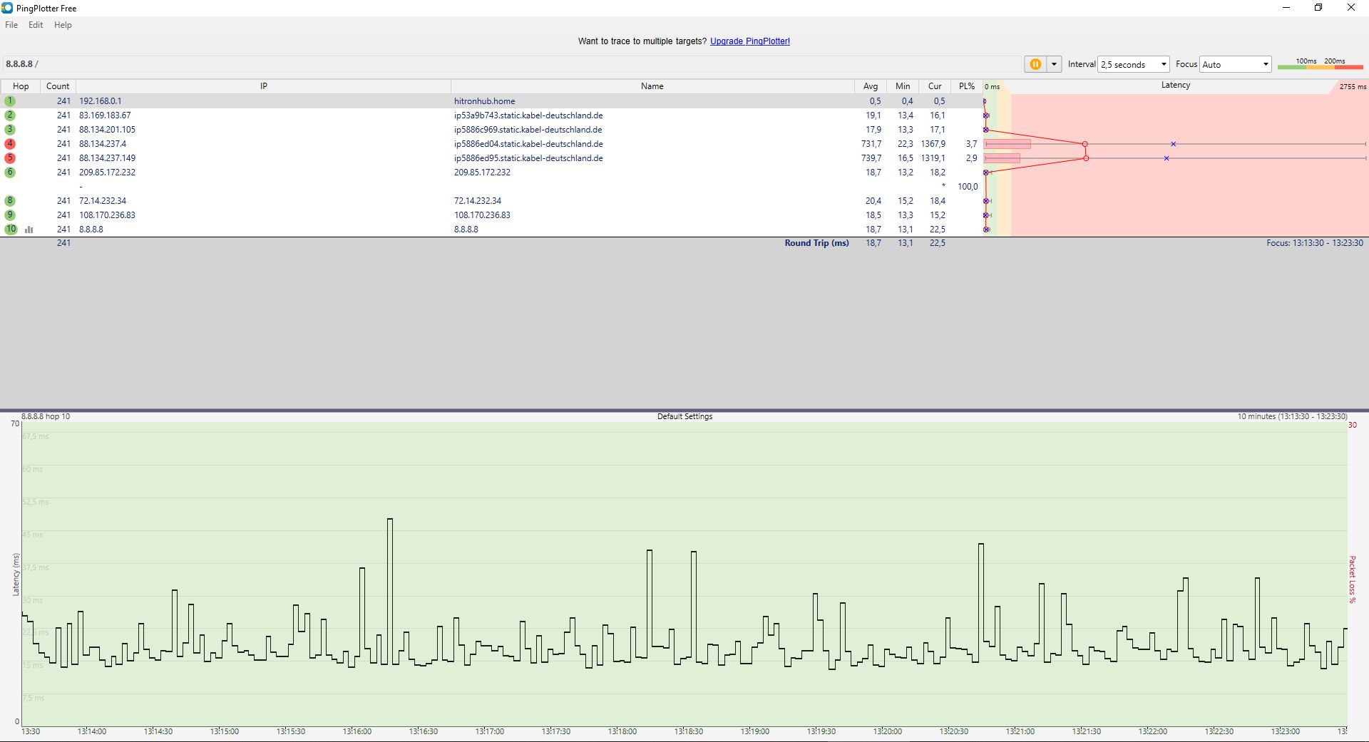Click the Focus: 13:13:30 - 13:23:30 text
1369x742 pixels.
1315,243
